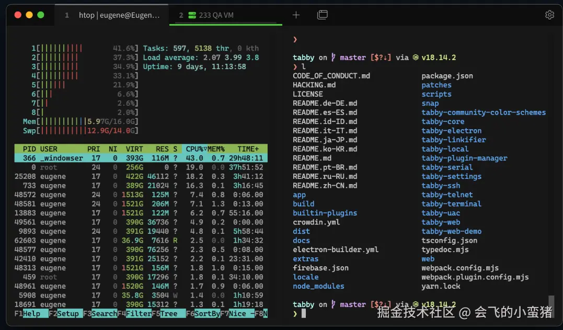Click README.ja-JP.md in listing
This screenshot has height=330, width=563.
(x=325, y=140)
